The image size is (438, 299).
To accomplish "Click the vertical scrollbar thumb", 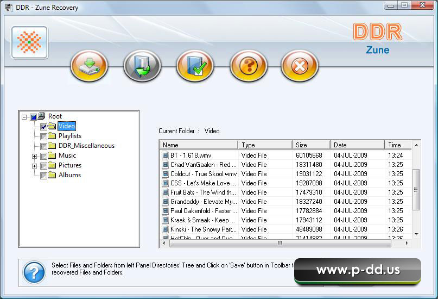I will pyautogui.click(x=416, y=190).
